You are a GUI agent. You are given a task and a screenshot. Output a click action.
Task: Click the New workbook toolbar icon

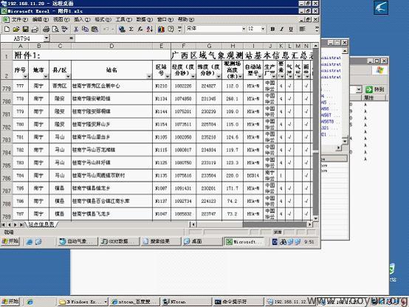click(7, 30)
